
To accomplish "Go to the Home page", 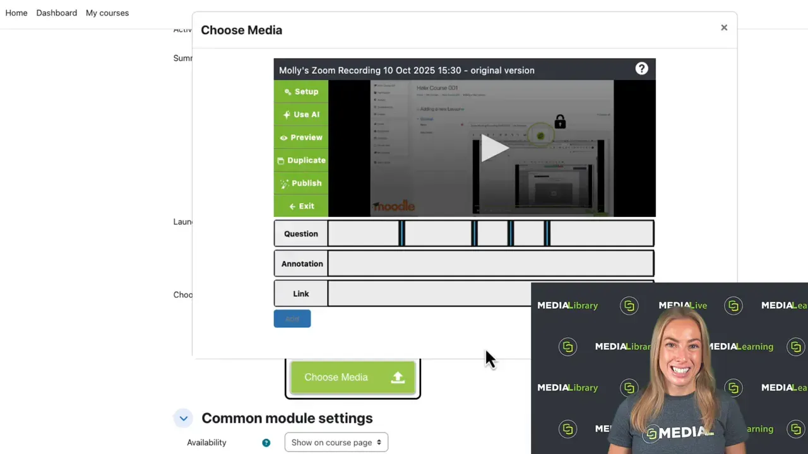I will point(16,13).
